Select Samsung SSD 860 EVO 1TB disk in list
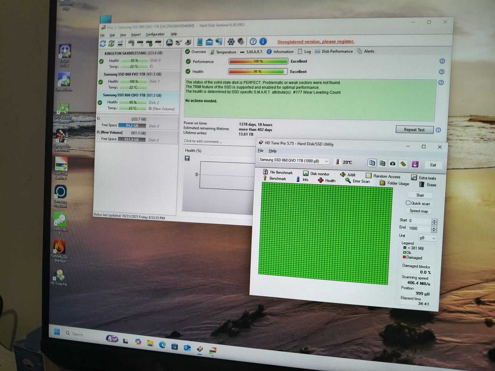Screen dimensions: 495x371 point(138,81)
